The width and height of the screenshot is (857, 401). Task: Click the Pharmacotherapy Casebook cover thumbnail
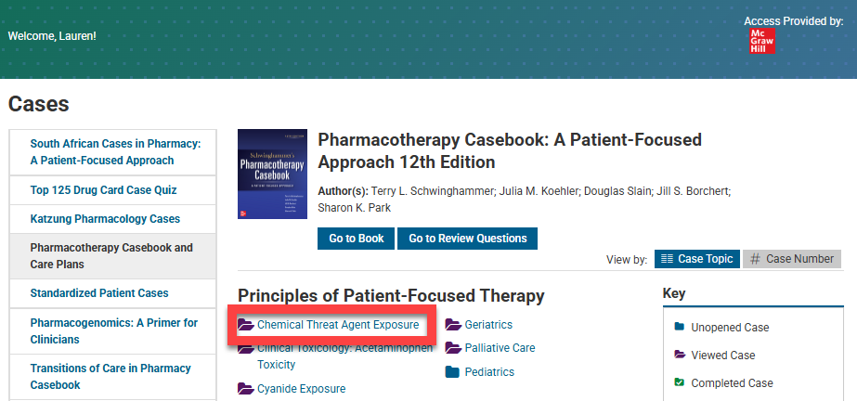[x=272, y=174]
